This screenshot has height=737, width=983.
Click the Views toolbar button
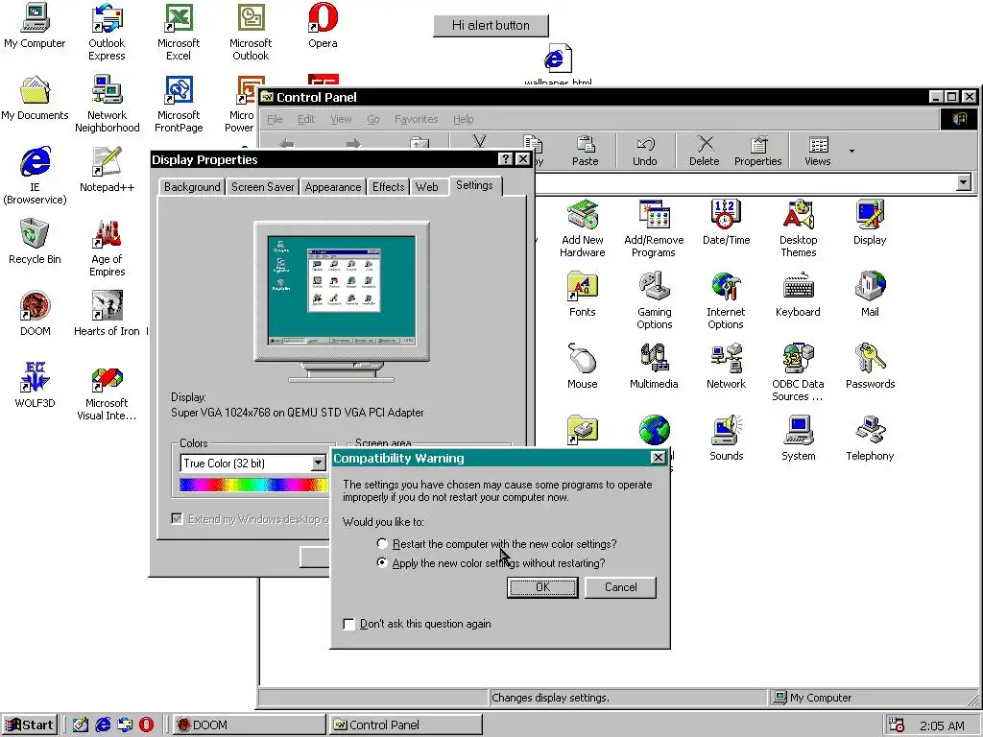[818, 151]
